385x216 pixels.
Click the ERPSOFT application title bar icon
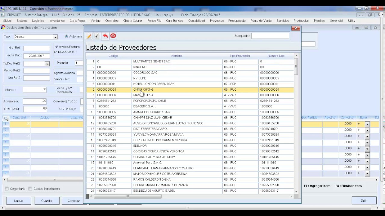[x=3, y=15]
